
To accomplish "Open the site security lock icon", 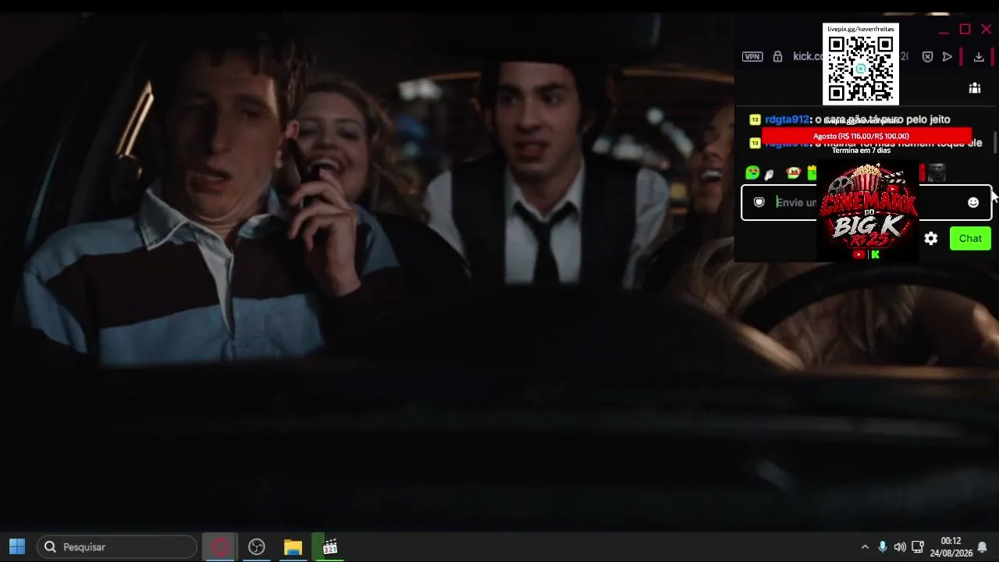I will 777,56.
